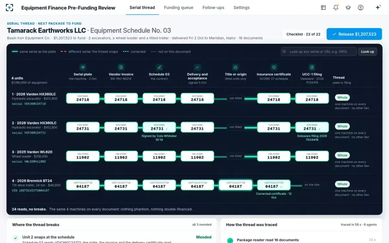Click the Insurance certificate shield icon
This screenshot has width=389, height=243.
[x=274, y=67]
